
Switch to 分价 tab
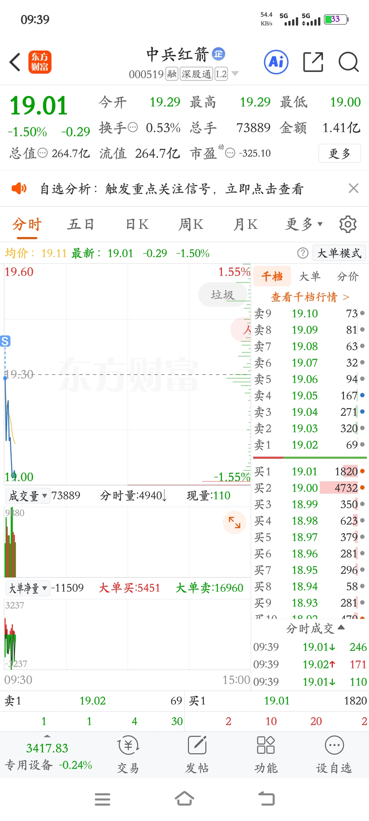348,276
